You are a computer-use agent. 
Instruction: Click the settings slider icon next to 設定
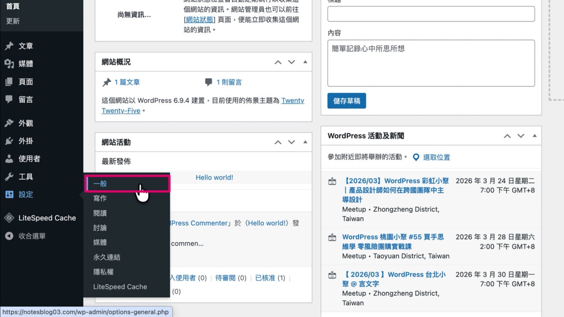9,195
